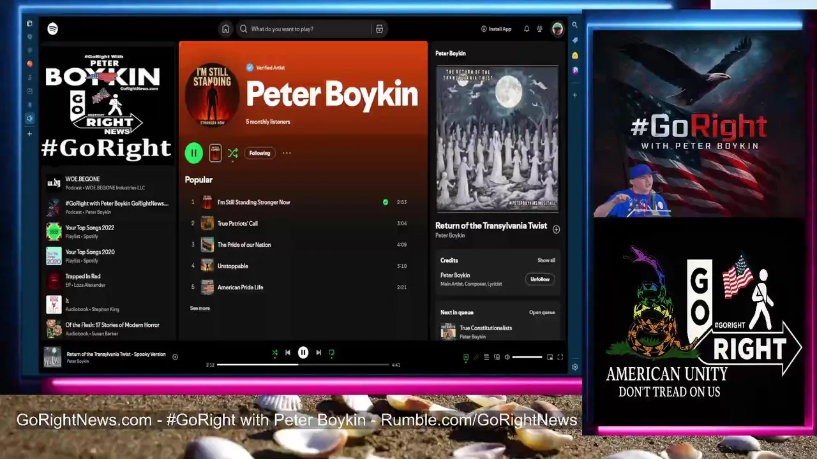Open 'Trapped In Red' EP
Image resolution: width=817 pixels, height=459 pixels.
[109, 280]
